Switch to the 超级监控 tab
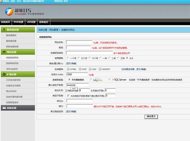190x141 pixels. point(44,22)
